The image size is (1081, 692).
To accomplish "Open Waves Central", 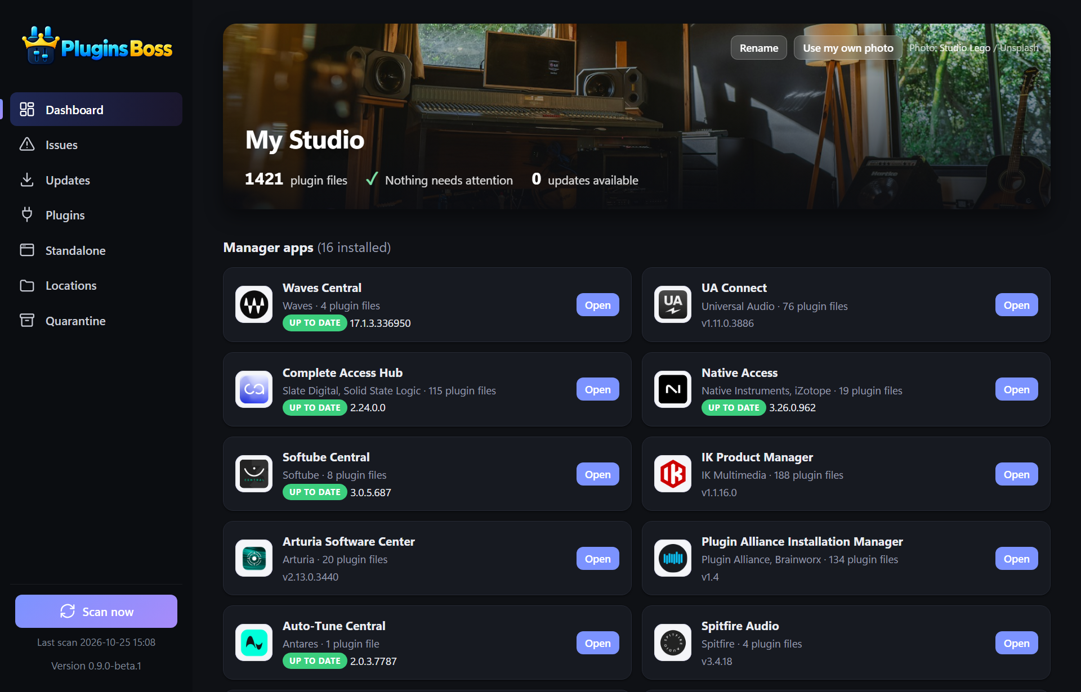I will tap(597, 305).
